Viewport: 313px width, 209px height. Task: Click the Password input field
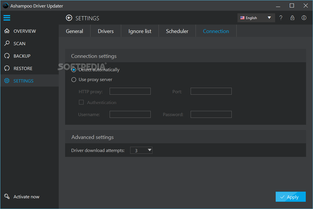[211, 114]
